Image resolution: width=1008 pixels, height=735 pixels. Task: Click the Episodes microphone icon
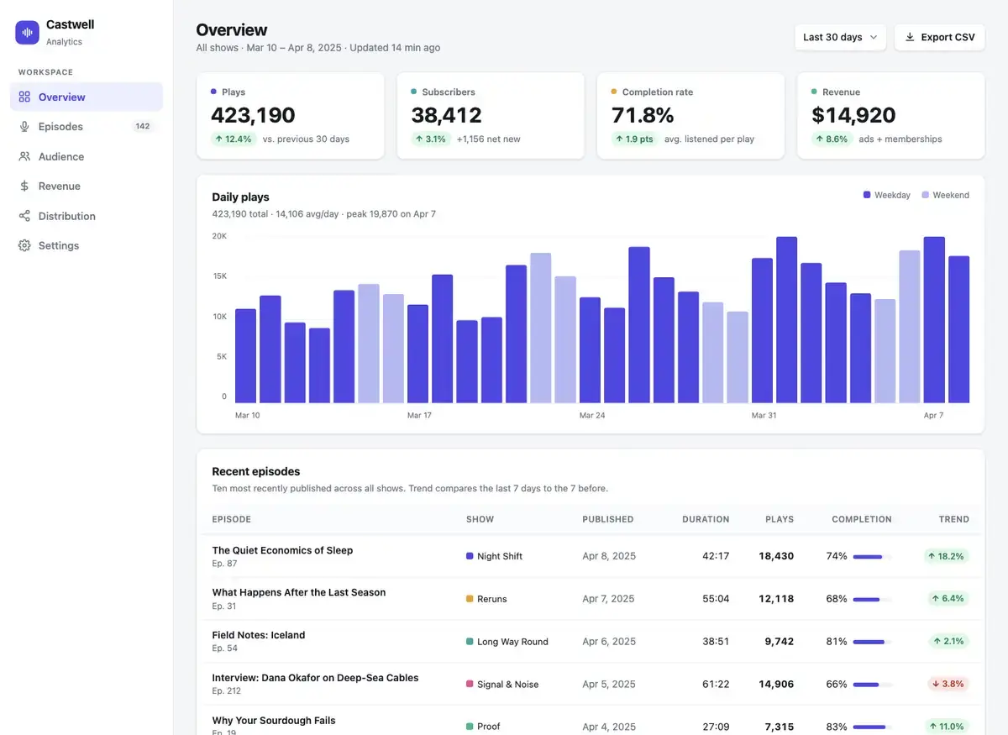coord(24,127)
